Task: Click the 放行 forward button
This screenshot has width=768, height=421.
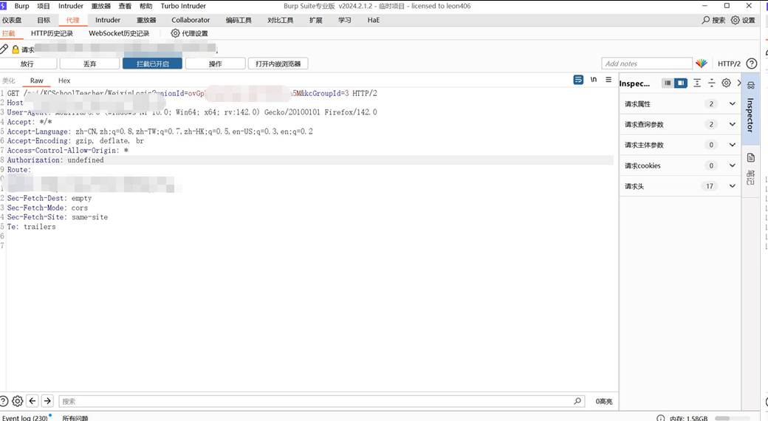Action: pyautogui.click(x=27, y=64)
